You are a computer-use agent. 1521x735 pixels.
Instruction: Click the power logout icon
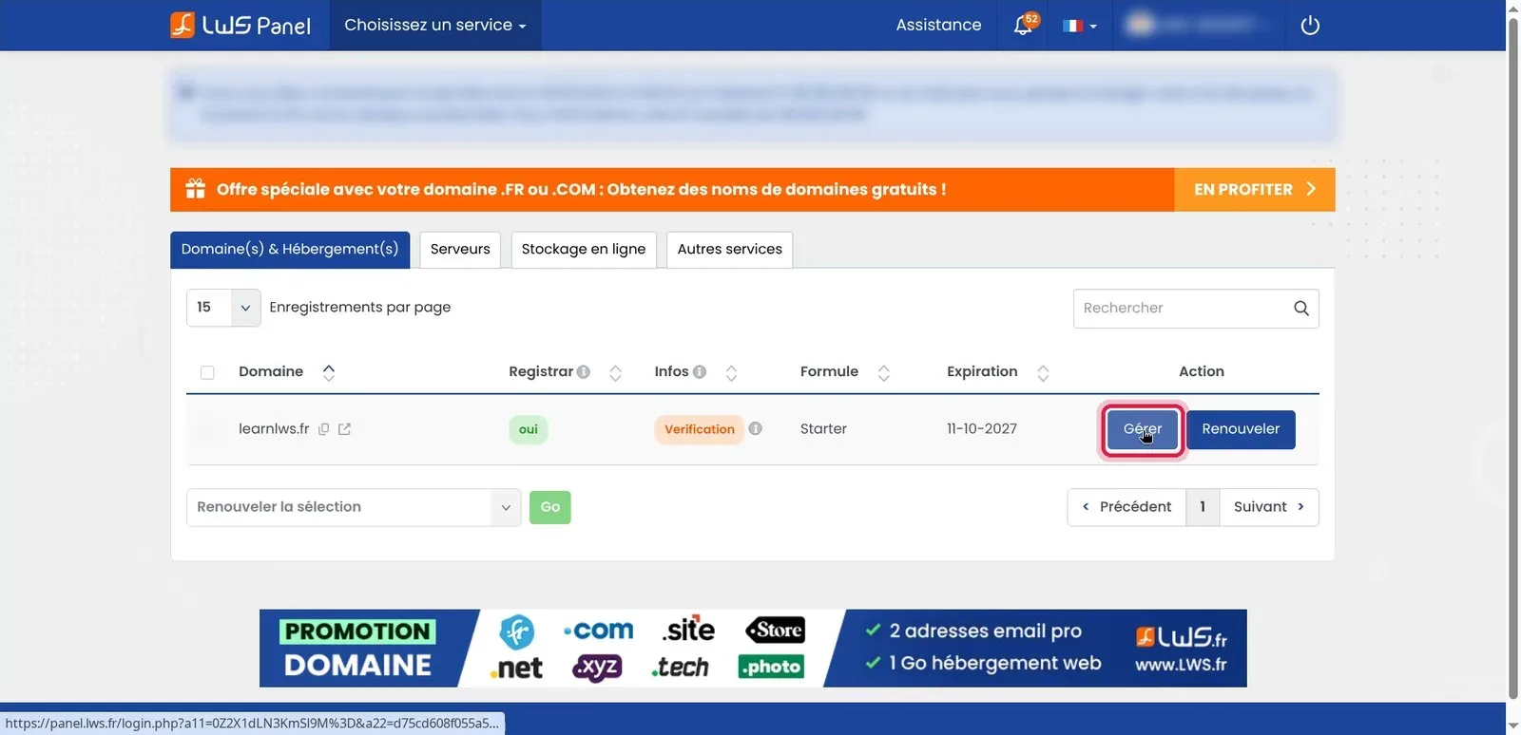pyautogui.click(x=1310, y=26)
